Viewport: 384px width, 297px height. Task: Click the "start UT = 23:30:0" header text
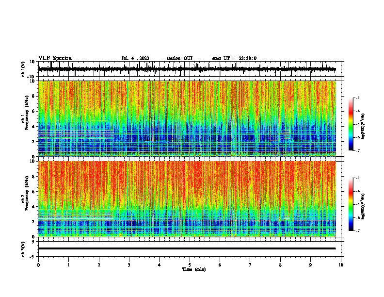(234, 58)
